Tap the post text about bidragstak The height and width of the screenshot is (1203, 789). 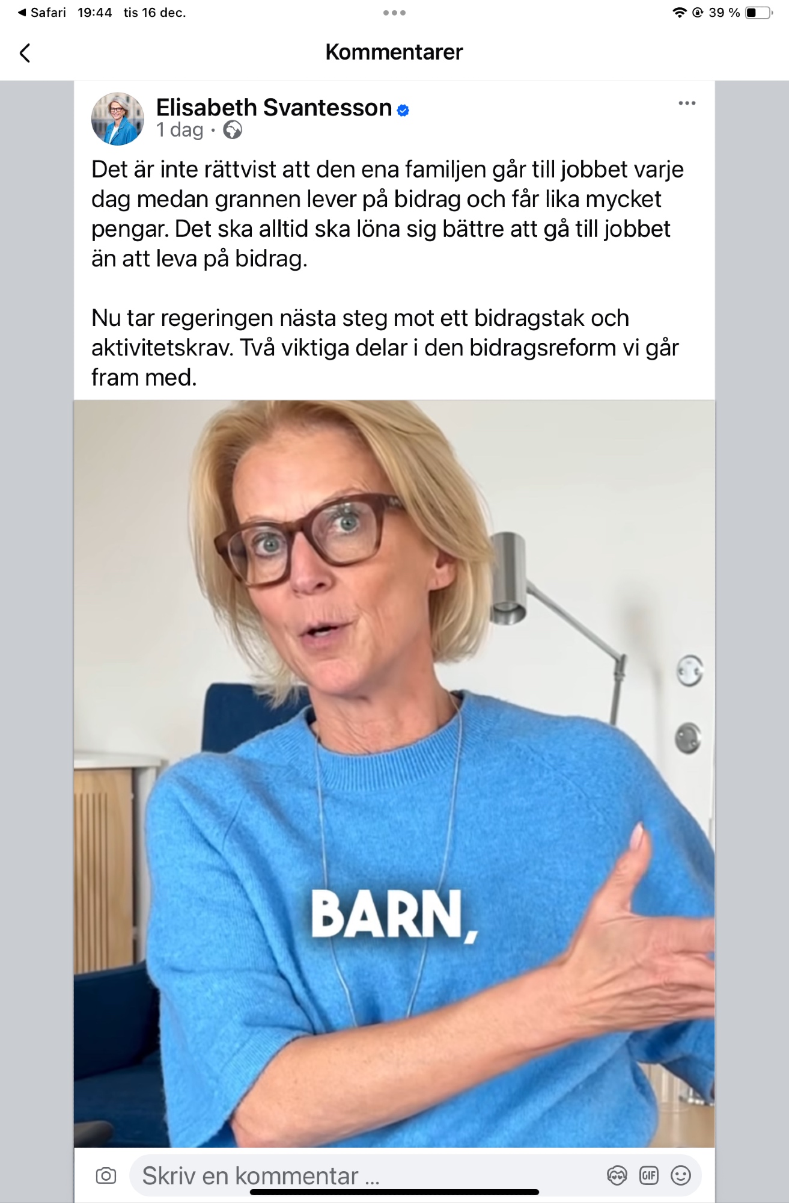coord(385,348)
